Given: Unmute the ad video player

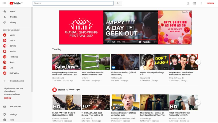Looking at the screenshot, I should tap(113, 42).
